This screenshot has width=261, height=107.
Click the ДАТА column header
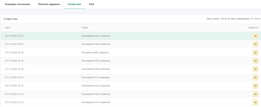[x=8, y=28]
